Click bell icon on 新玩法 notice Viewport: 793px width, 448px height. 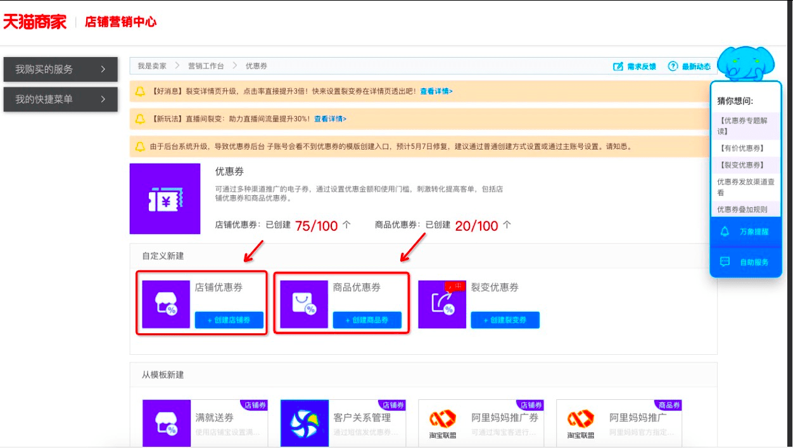point(140,118)
